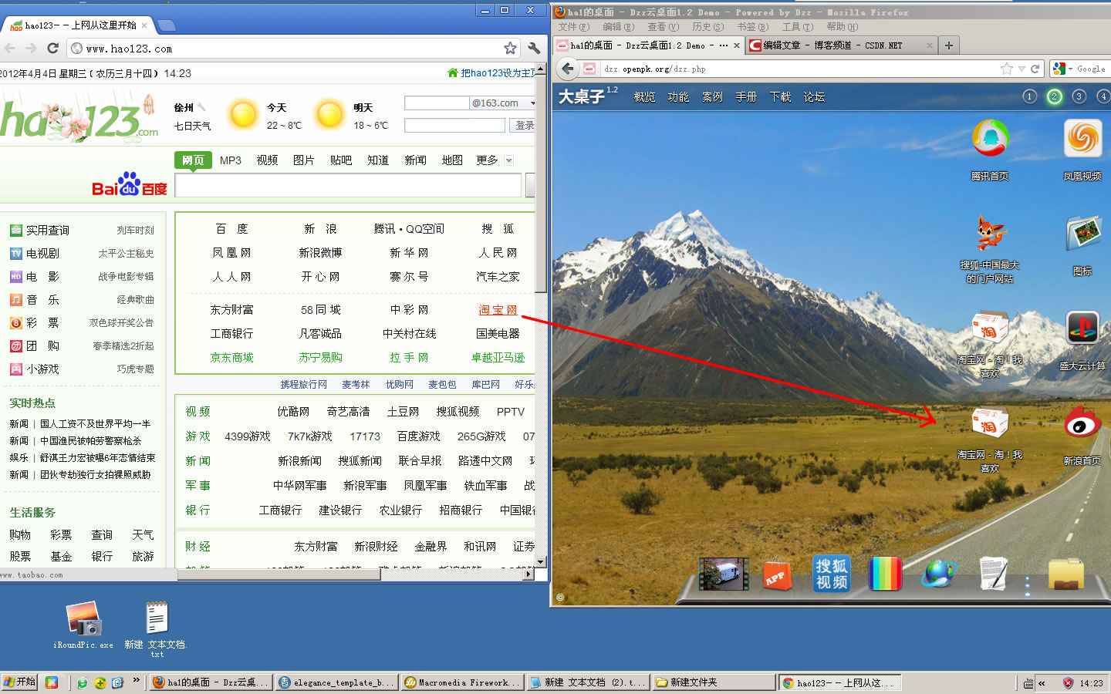
Task: Switch to Macromedia Fireworks in the taskbar
Action: (463, 682)
